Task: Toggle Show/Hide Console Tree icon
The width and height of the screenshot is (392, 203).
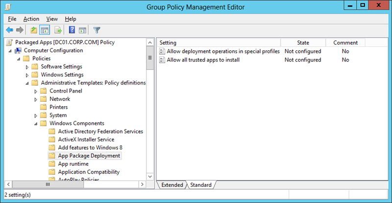Action: 44,30
